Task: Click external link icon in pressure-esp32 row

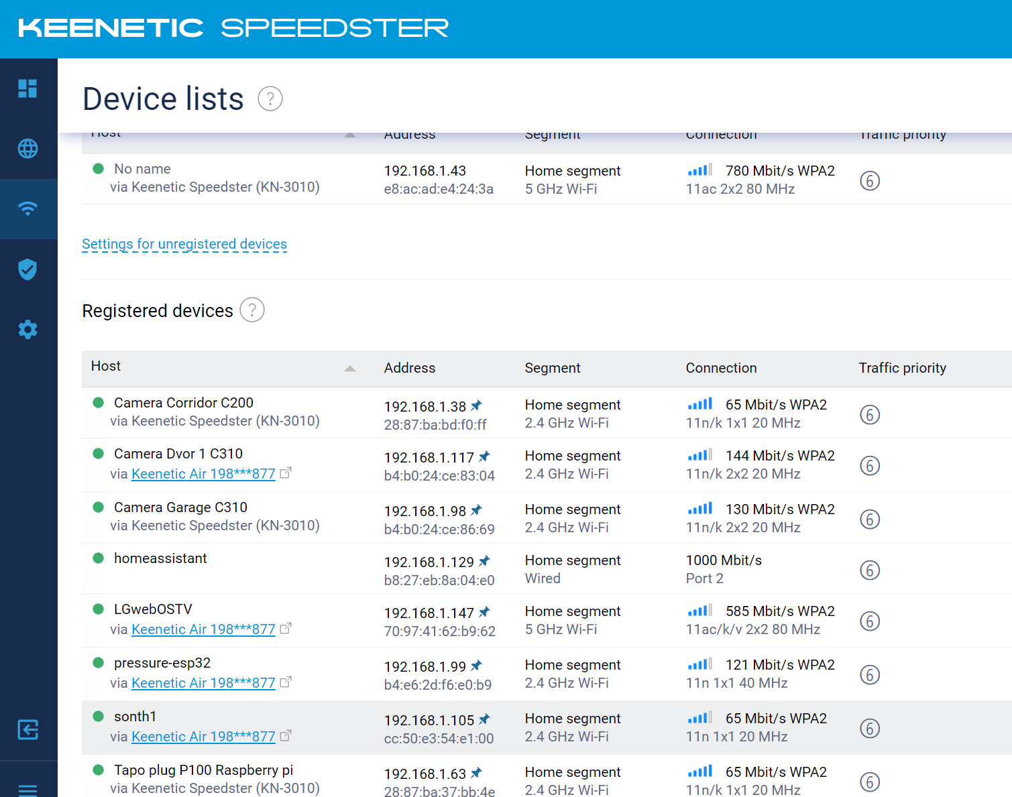Action: [x=286, y=682]
